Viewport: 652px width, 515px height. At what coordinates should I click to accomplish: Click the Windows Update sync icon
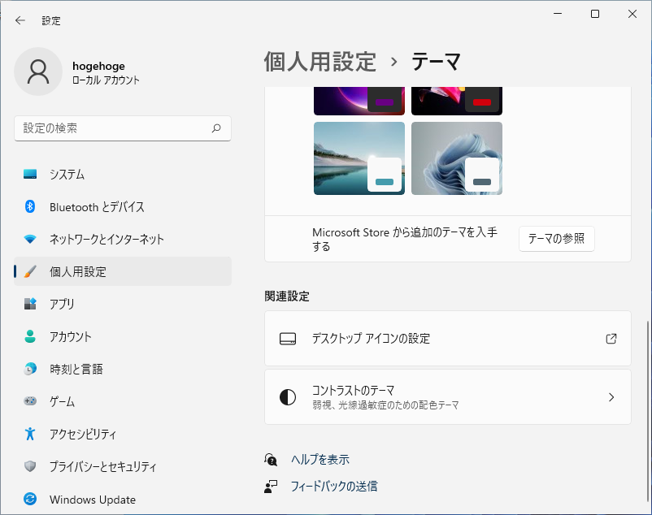coord(30,499)
